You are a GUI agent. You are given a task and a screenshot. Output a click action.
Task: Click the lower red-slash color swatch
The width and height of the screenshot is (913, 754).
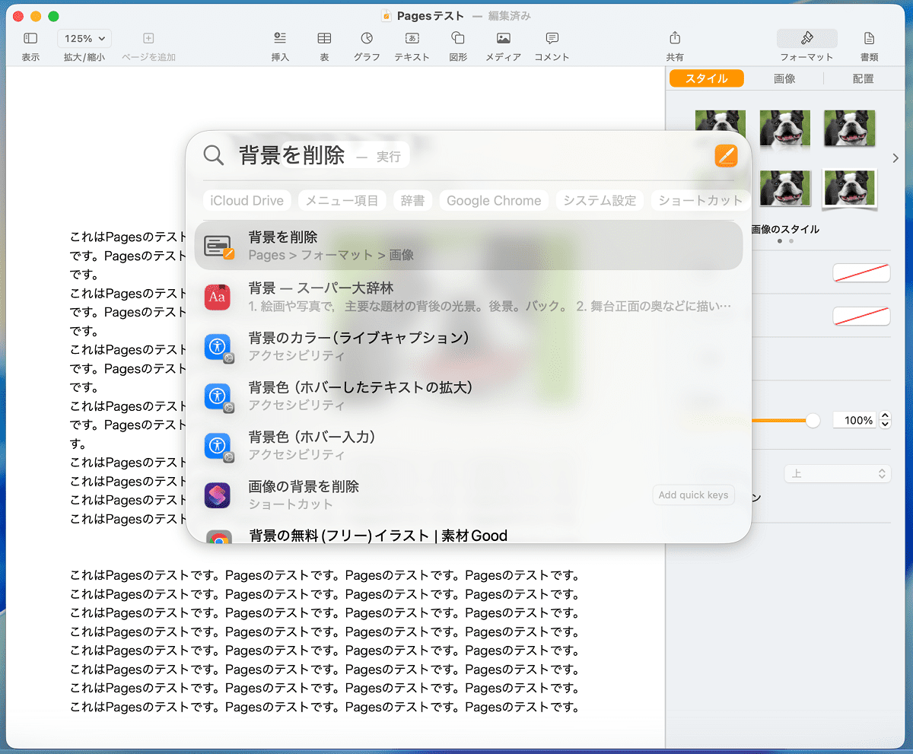[x=861, y=316]
